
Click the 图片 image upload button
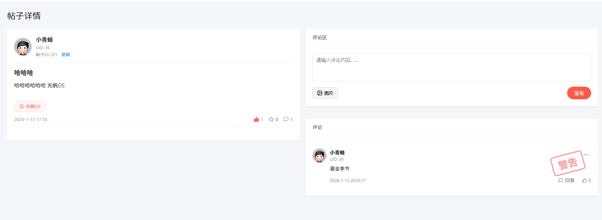325,93
